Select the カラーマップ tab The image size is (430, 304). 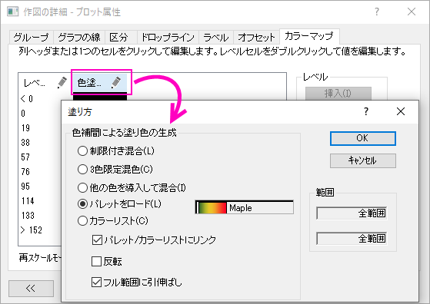click(309, 36)
